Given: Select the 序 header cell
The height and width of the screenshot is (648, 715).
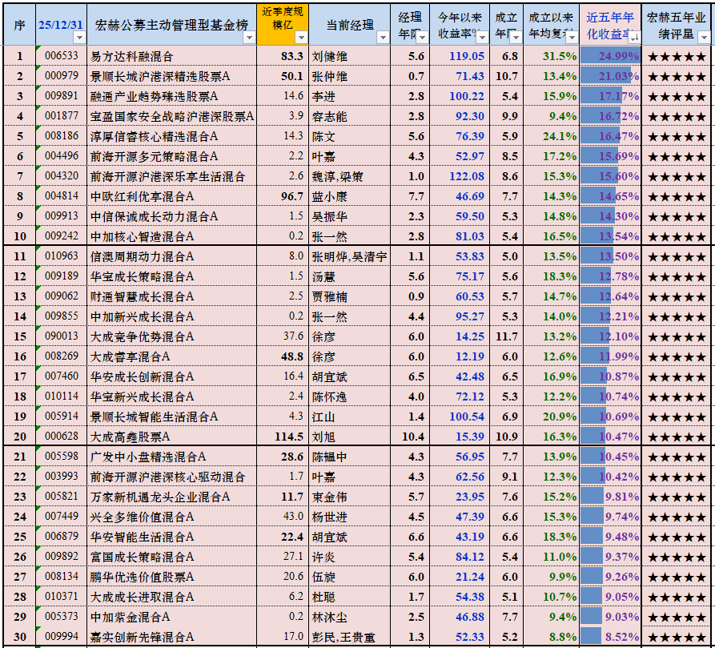Looking at the screenshot, I should click(x=19, y=25).
